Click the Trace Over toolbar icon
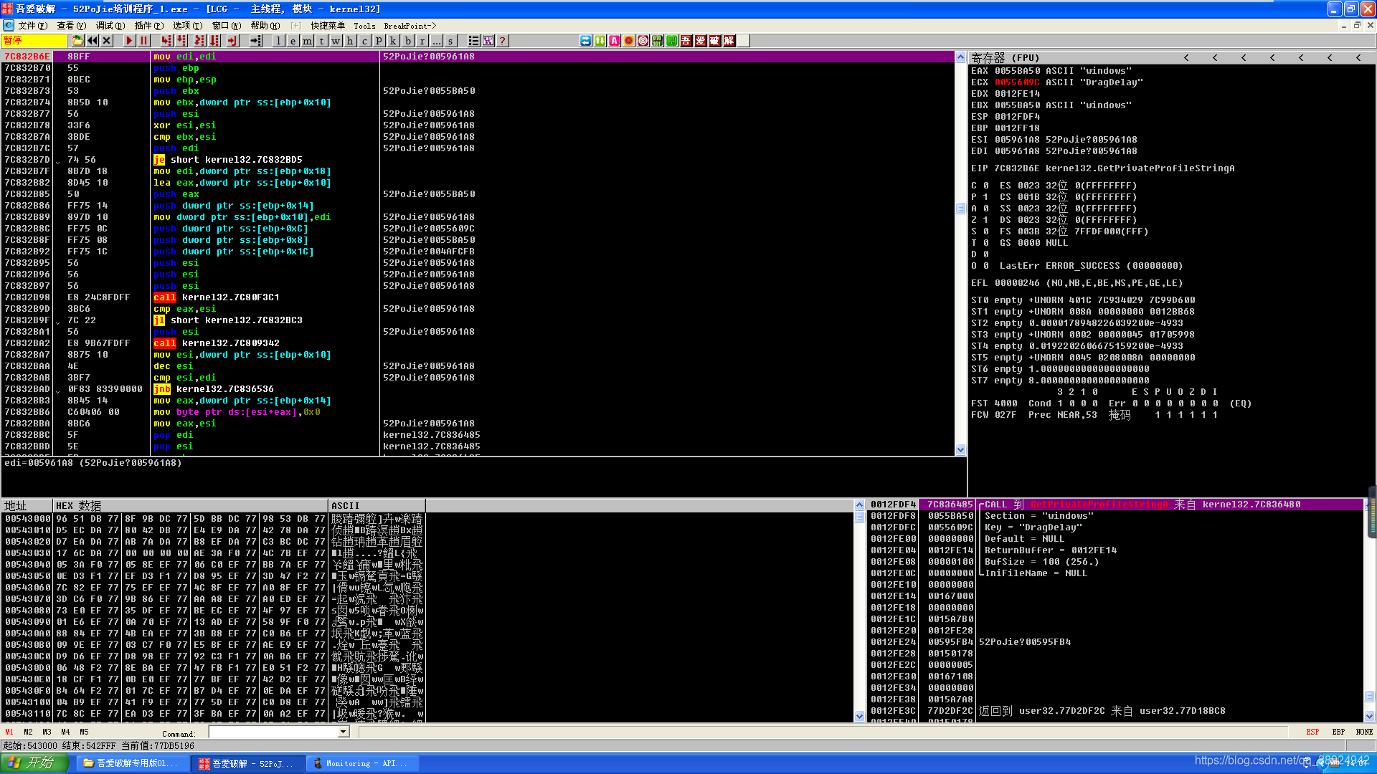Image resolution: width=1377 pixels, height=774 pixels. 214,41
